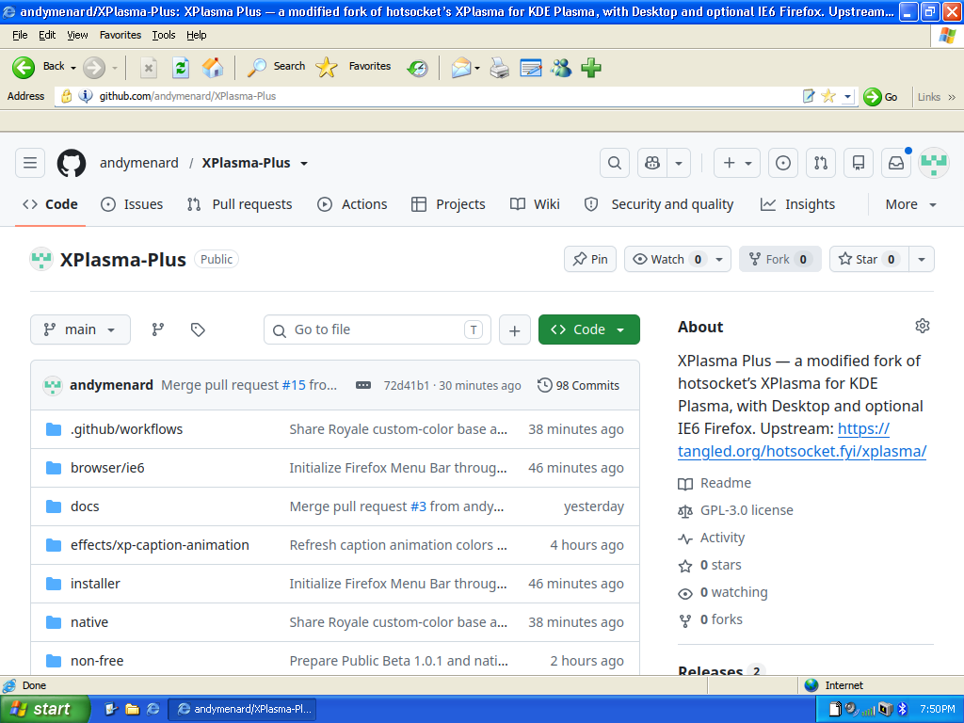The height and width of the screenshot is (723, 964).
Task: Open the Tools menu
Action: 164,35
